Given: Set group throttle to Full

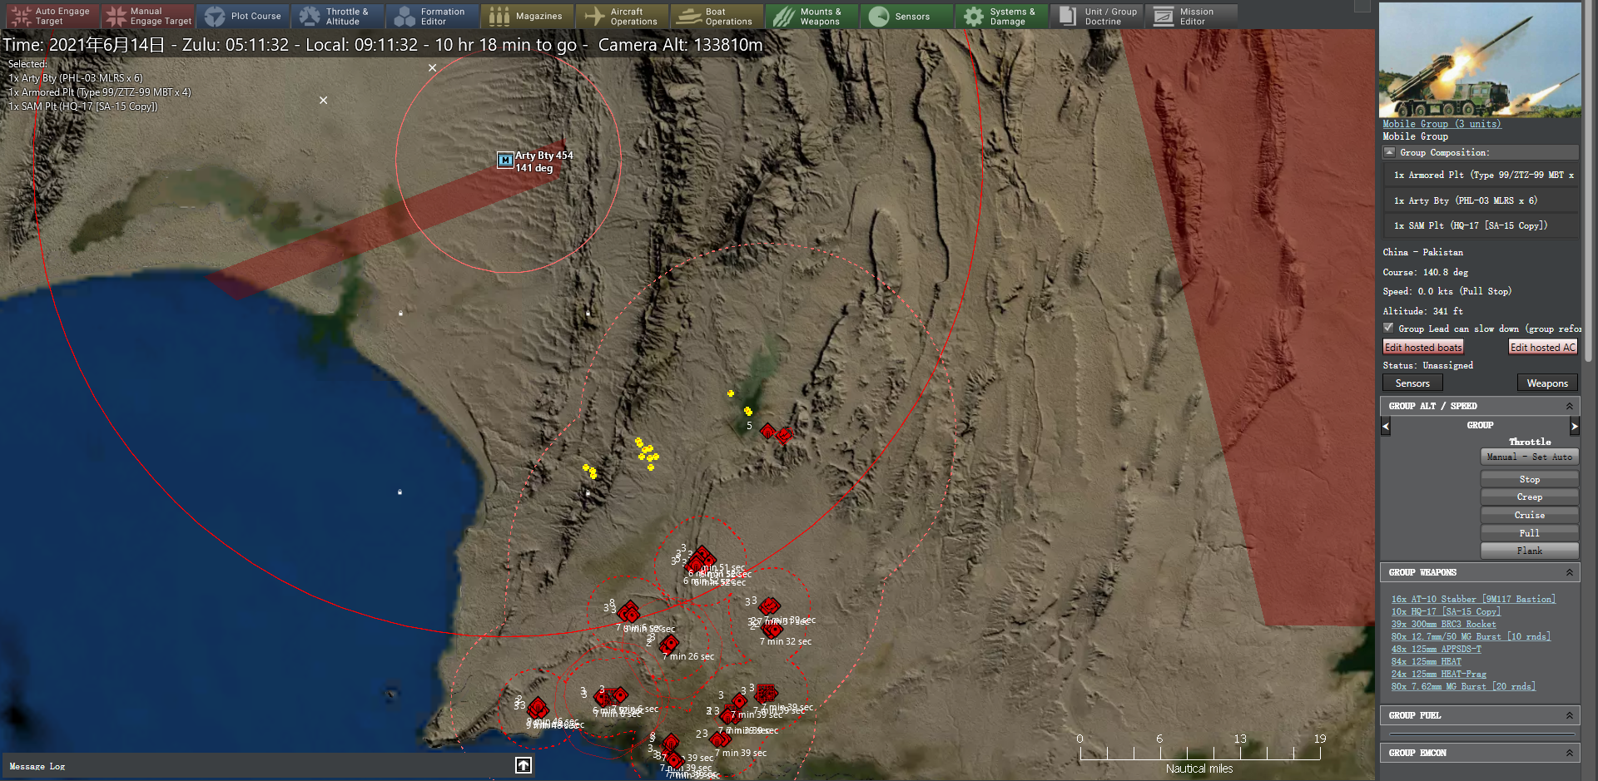Looking at the screenshot, I should click(1530, 533).
